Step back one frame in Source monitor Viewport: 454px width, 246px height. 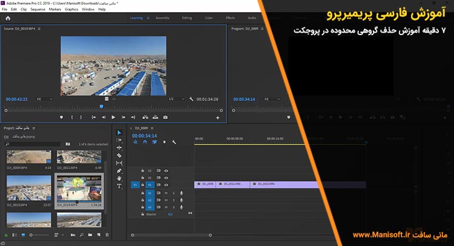tap(104, 117)
